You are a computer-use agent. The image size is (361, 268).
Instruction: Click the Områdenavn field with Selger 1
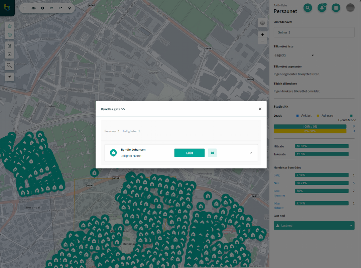(x=314, y=32)
